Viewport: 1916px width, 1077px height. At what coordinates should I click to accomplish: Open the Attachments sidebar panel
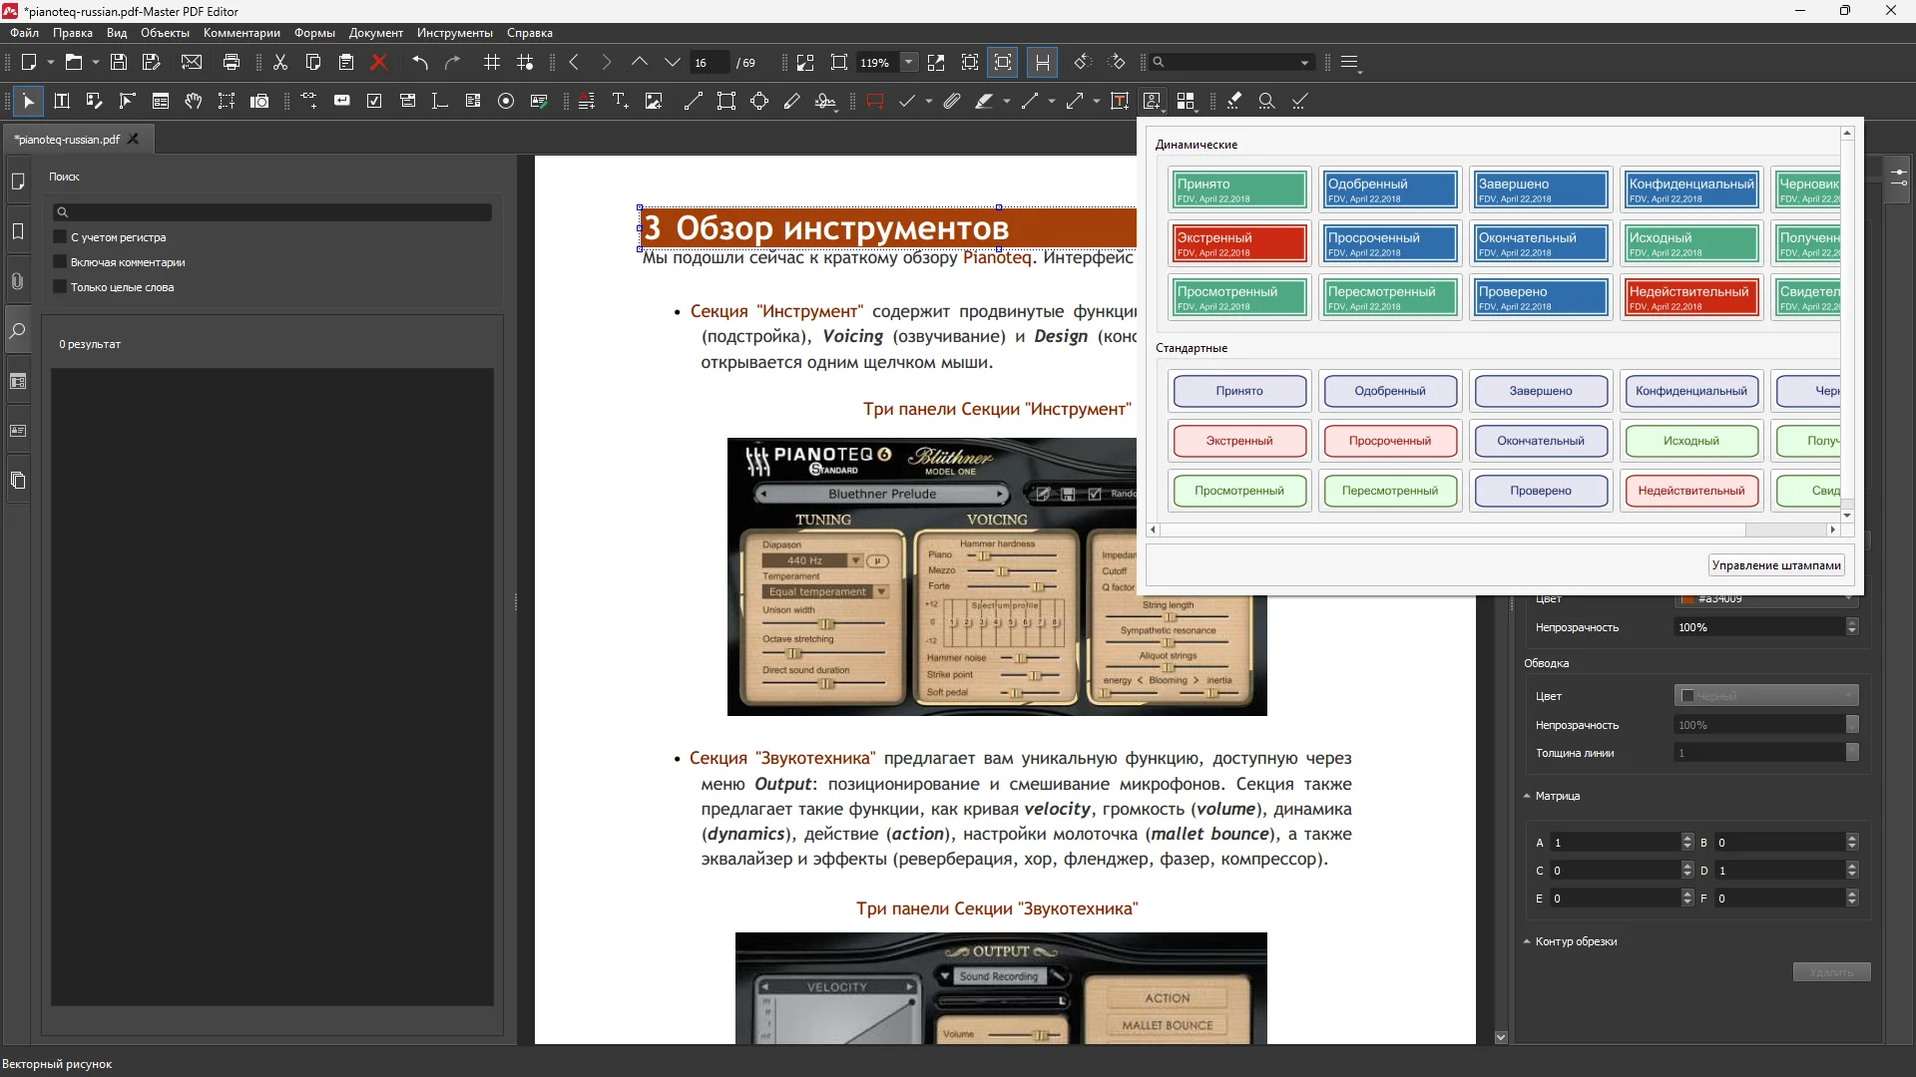pos(18,281)
